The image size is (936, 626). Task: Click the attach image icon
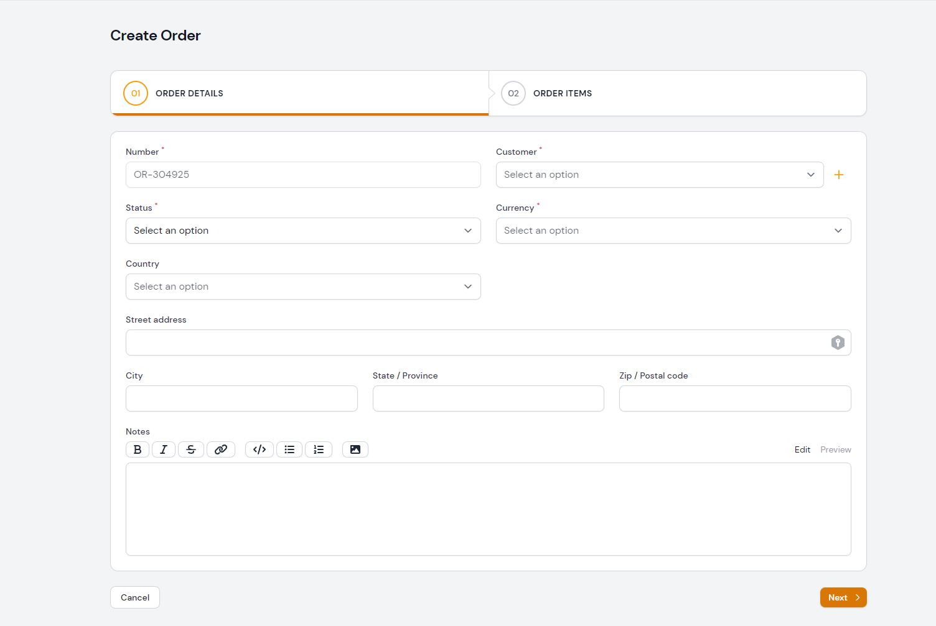click(x=355, y=449)
